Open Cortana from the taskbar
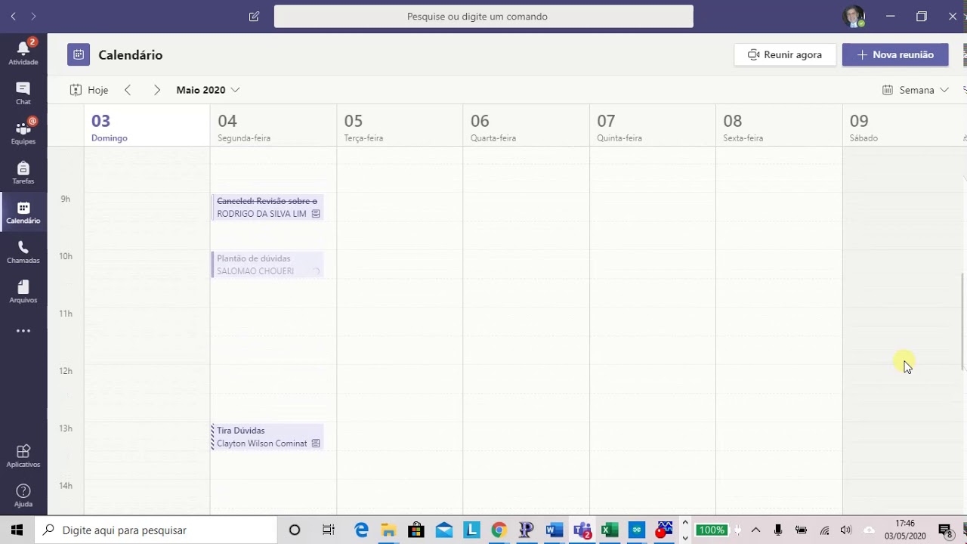Image resolution: width=967 pixels, height=544 pixels. click(295, 530)
